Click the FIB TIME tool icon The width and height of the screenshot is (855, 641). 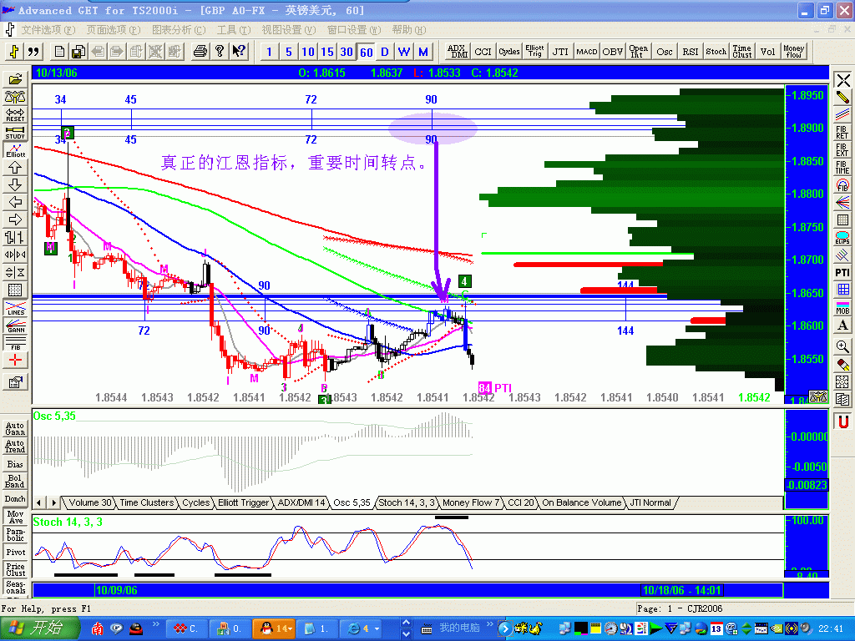842,168
